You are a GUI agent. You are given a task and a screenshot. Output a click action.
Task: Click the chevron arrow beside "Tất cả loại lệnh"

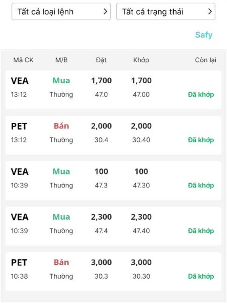tap(106, 12)
